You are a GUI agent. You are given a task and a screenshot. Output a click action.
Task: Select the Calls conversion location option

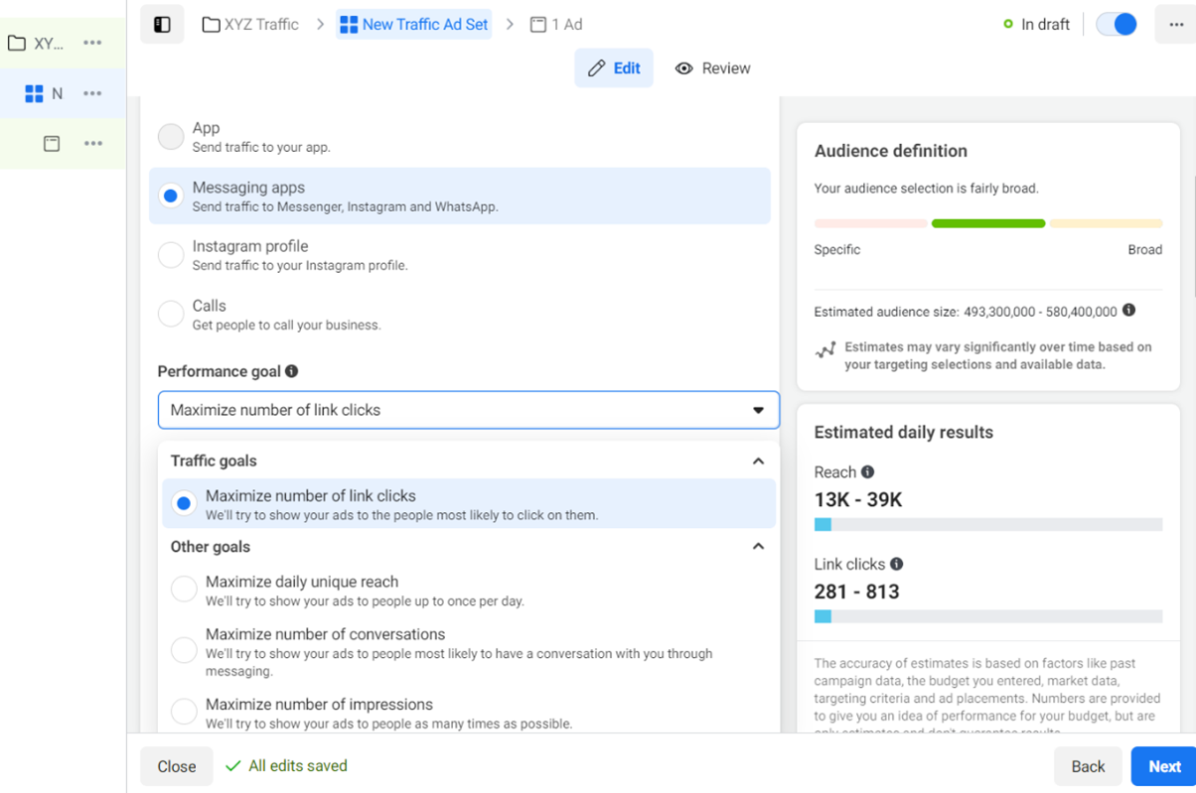(171, 314)
